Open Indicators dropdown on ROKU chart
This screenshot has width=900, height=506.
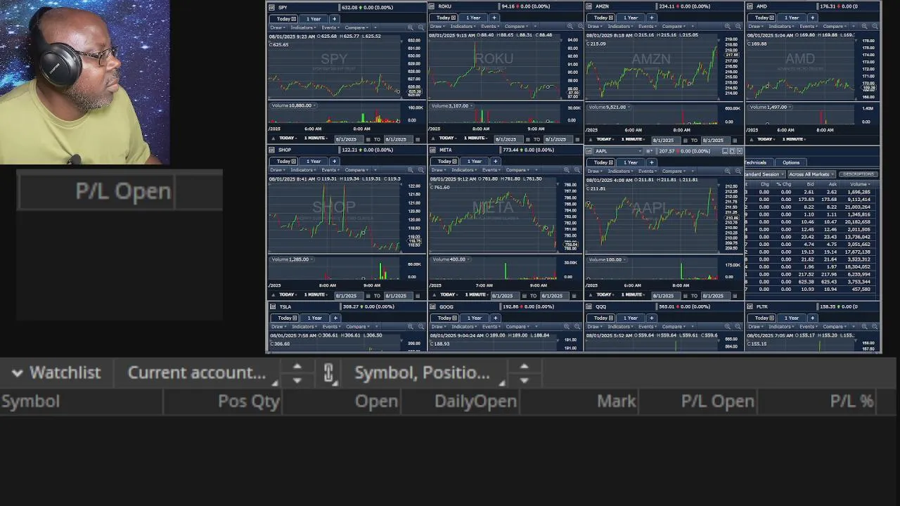pos(463,27)
